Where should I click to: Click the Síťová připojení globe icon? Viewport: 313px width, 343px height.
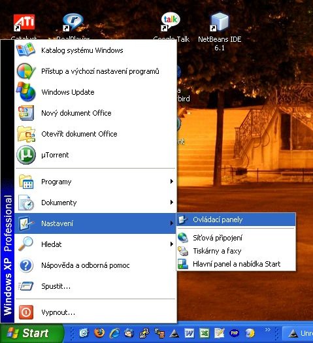point(183,238)
